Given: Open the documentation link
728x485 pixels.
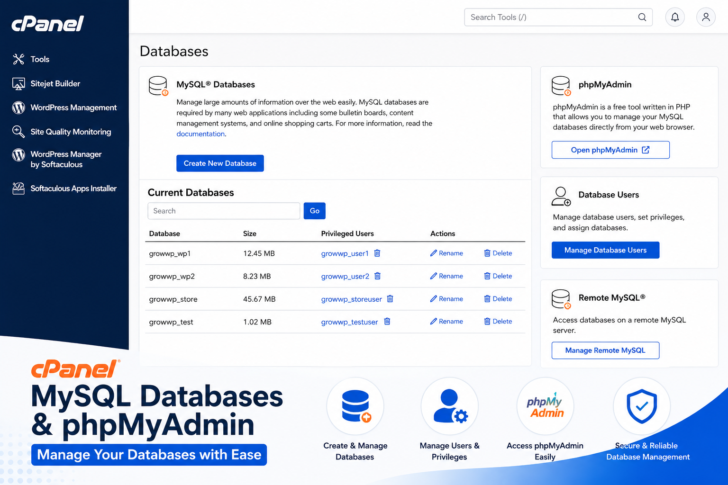Looking at the screenshot, I should (200, 134).
